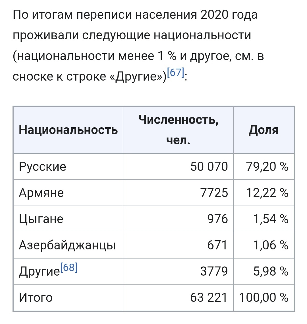
Task: Click the 12,22 % share cell
Action: [267, 193]
